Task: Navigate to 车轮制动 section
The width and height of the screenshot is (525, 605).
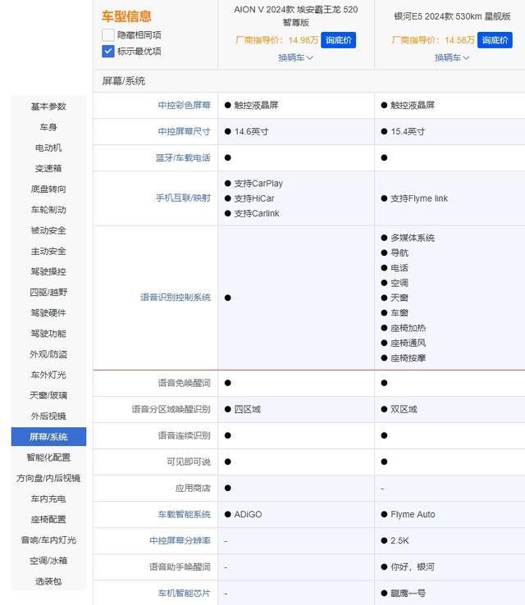Action: click(x=48, y=210)
